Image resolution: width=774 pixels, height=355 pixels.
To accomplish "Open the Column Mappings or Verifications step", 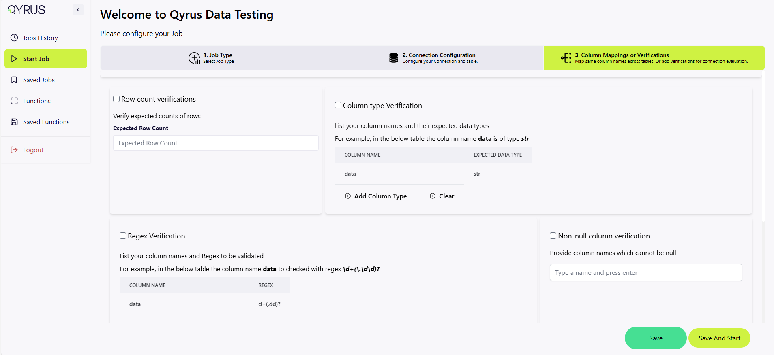I will click(654, 58).
